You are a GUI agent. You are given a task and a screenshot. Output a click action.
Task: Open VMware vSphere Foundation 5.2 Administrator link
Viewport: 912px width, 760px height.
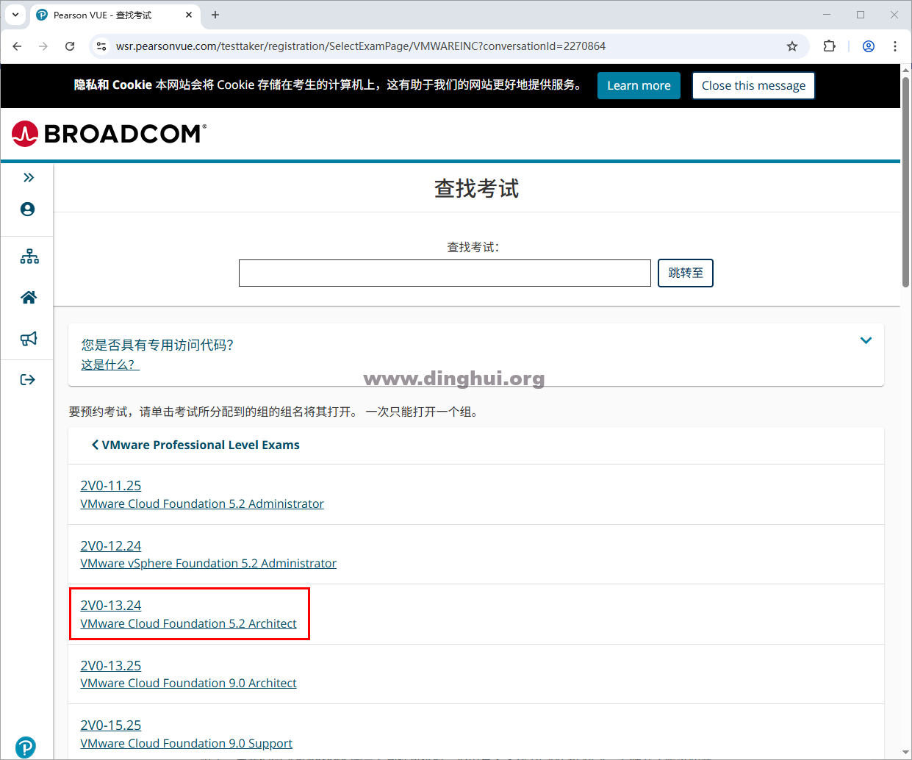tap(209, 563)
